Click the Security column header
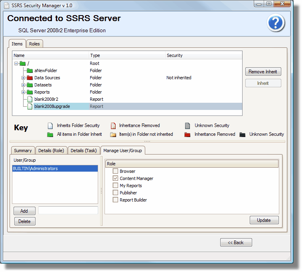 pos(203,55)
